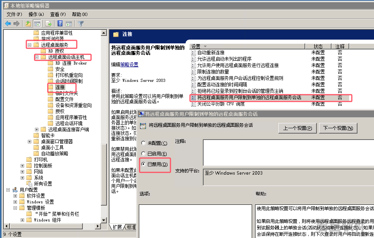The image size is (374, 238).
Task: Toggle the Show/Hide Action Pane icon
Action: pos(68,23)
